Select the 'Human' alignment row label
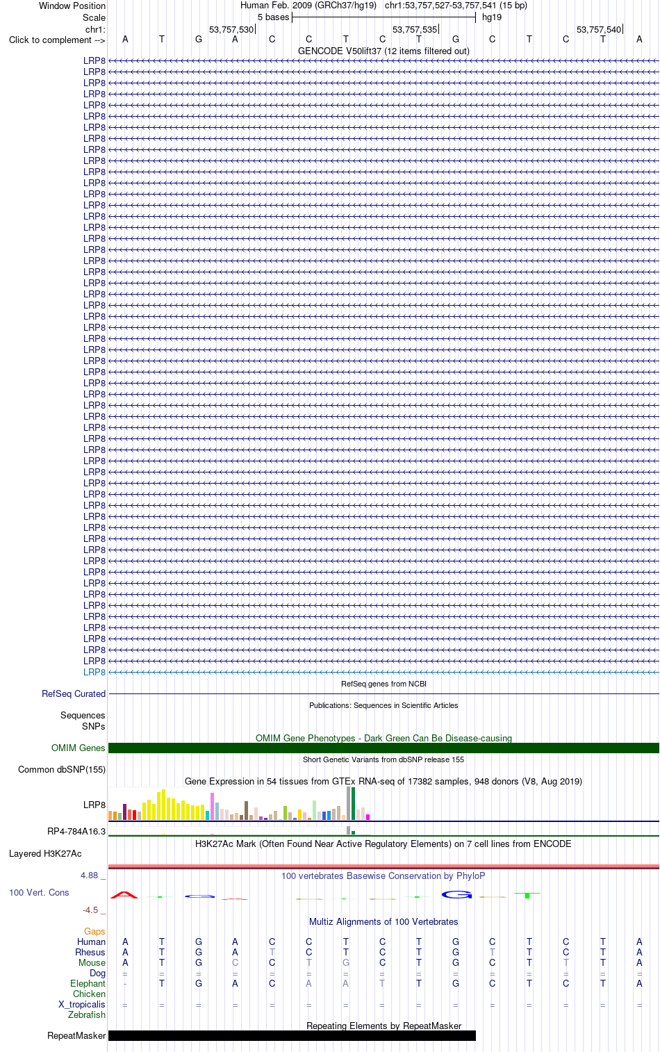This screenshot has height=1052, width=660. 91,942
